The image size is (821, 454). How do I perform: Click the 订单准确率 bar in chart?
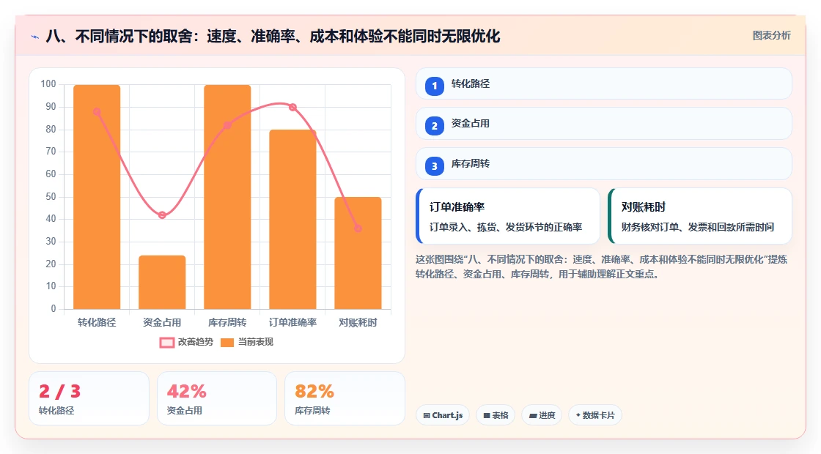tap(292, 220)
